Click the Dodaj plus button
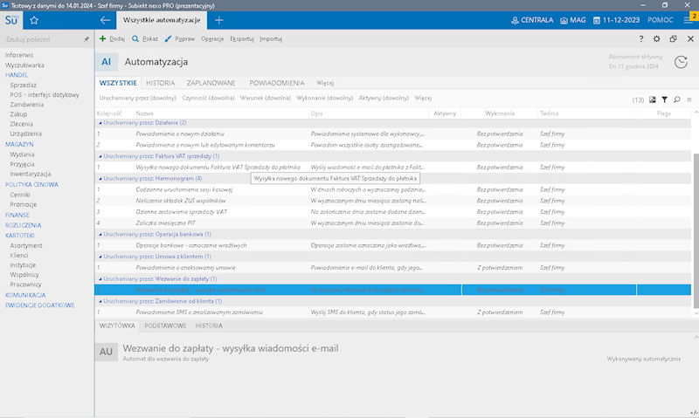This screenshot has height=418, width=699. point(112,38)
